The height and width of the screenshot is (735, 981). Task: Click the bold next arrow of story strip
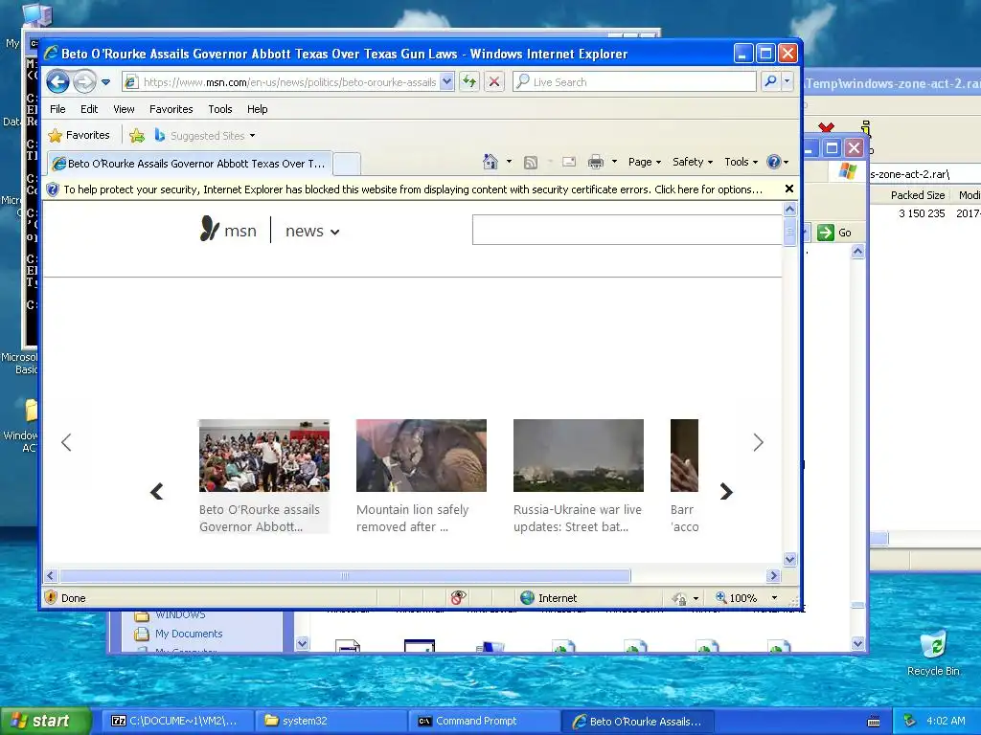726,491
